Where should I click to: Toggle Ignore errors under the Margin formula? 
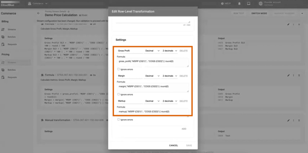pos(118,94)
